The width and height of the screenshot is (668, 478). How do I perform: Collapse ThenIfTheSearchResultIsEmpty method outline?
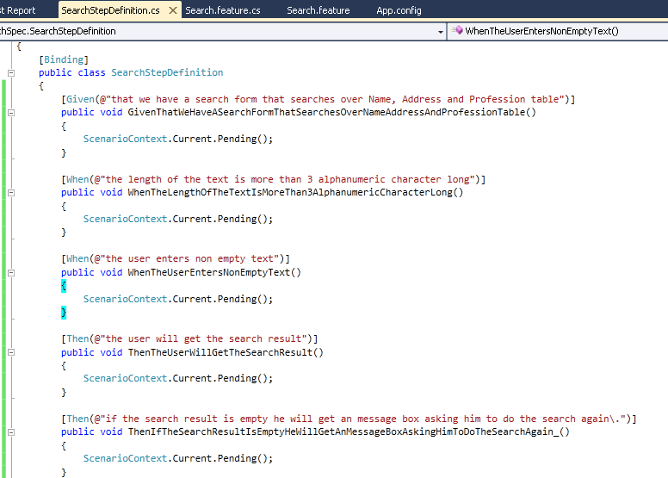[x=11, y=432]
